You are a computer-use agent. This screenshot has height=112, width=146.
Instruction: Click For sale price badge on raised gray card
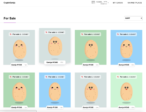[55, 32]
